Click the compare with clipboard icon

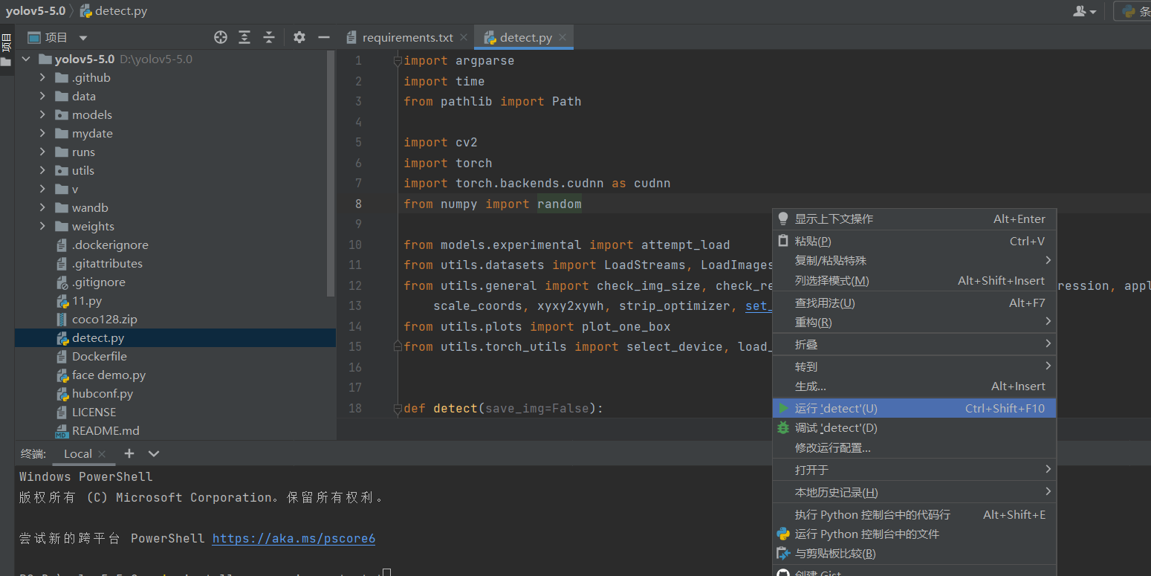783,553
